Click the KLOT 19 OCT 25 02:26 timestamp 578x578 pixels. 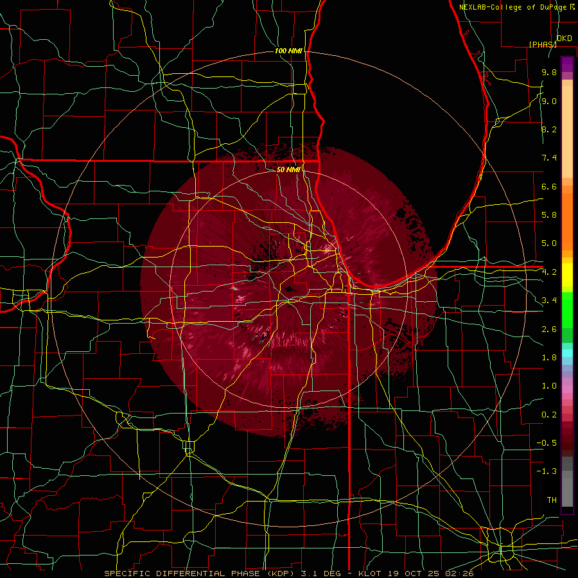pos(416,574)
